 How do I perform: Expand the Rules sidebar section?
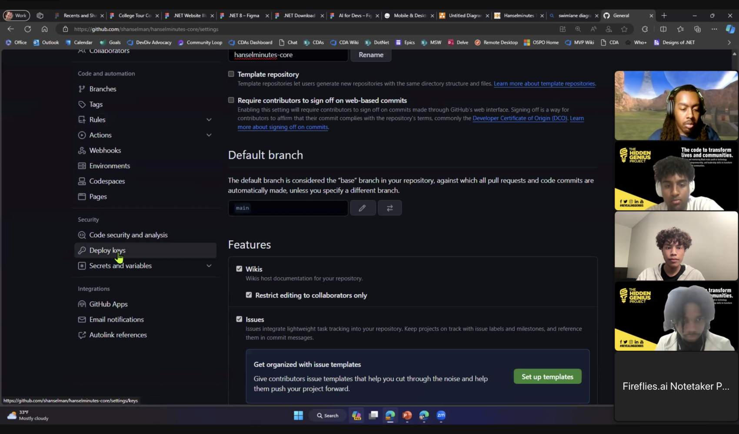click(x=209, y=120)
